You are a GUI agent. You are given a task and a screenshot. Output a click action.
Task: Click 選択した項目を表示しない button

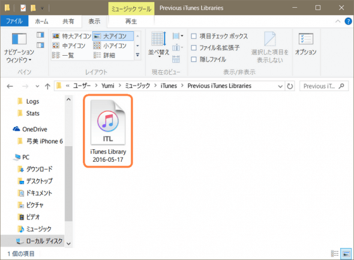[270, 47]
